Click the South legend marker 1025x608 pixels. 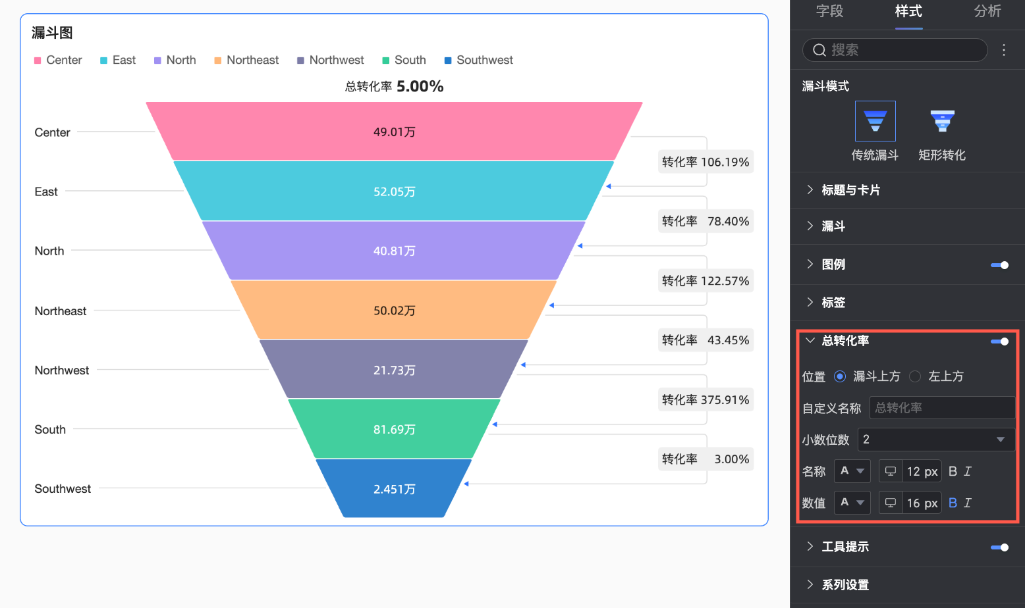(386, 61)
